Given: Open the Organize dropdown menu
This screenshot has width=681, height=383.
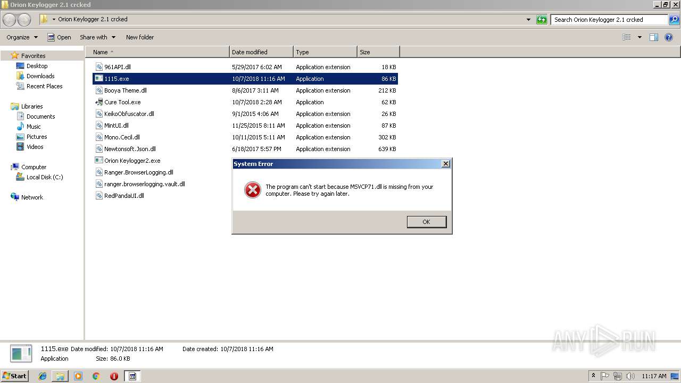Looking at the screenshot, I should point(22,37).
